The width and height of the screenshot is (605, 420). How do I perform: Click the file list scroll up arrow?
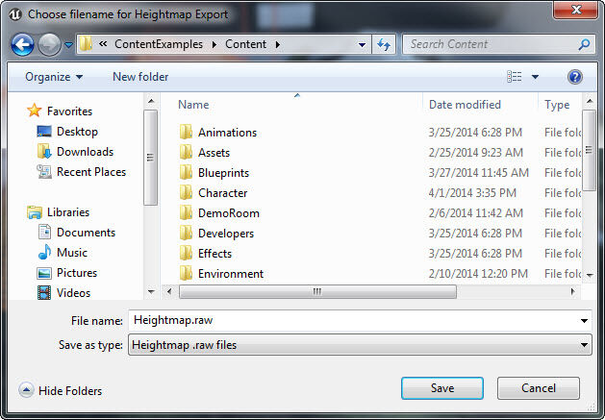[x=590, y=101]
